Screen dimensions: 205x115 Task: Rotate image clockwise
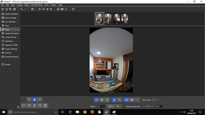point(40,100)
